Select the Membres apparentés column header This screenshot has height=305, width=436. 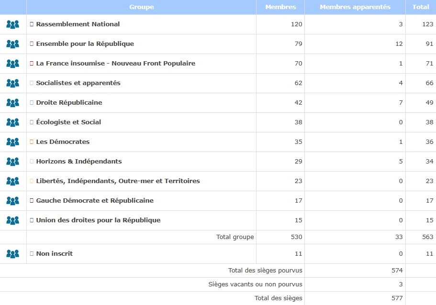[x=355, y=7]
